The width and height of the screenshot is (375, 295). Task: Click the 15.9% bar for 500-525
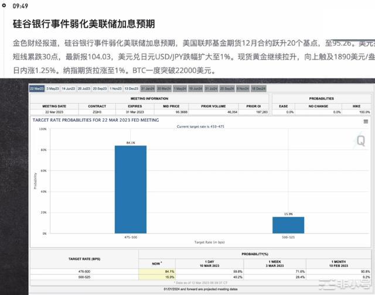(288, 225)
